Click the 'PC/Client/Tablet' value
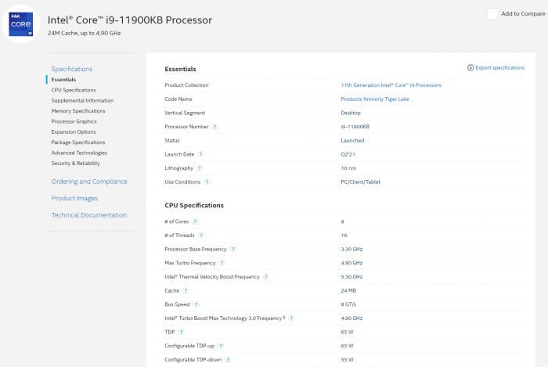 point(360,182)
